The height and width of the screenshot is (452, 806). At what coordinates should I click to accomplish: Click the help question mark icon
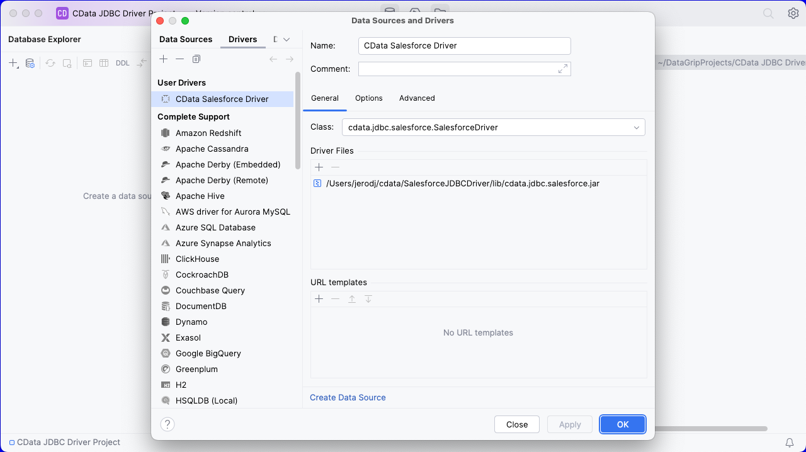tap(167, 424)
